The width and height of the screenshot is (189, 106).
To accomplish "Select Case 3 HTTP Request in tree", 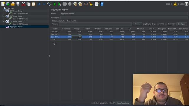I will point(20,24).
